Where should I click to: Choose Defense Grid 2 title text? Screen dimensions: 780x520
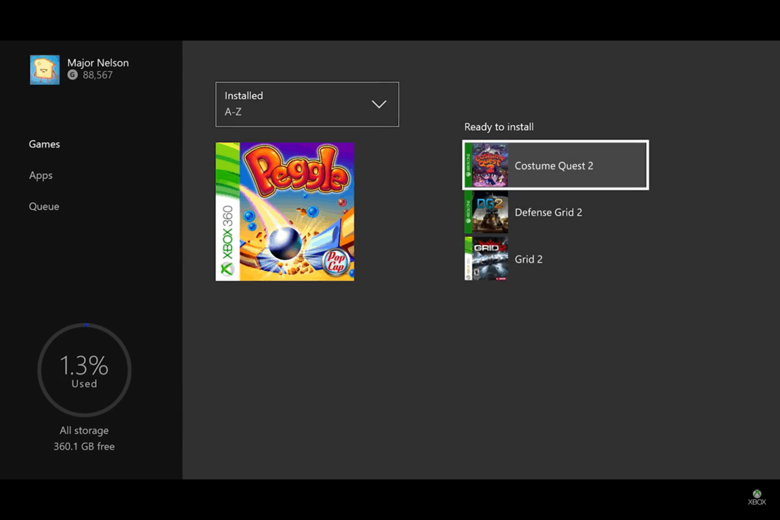(548, 213)
